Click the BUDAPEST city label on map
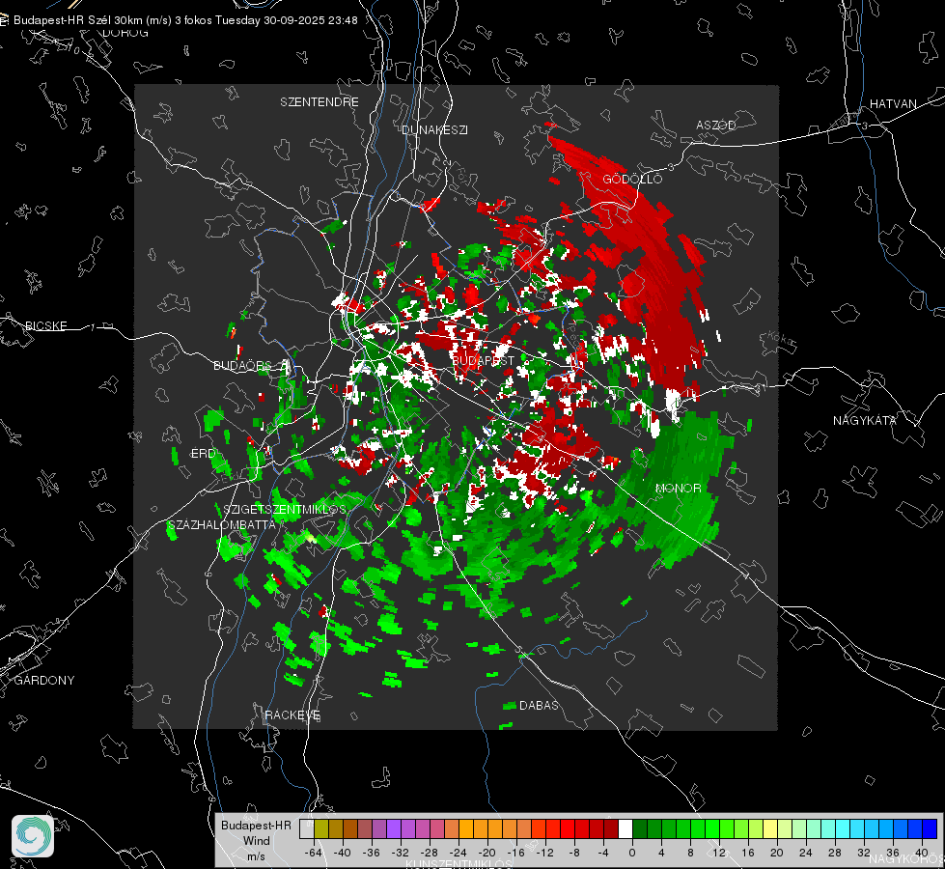The width and height of the screenshot is (945, 869). coord(483,360)
